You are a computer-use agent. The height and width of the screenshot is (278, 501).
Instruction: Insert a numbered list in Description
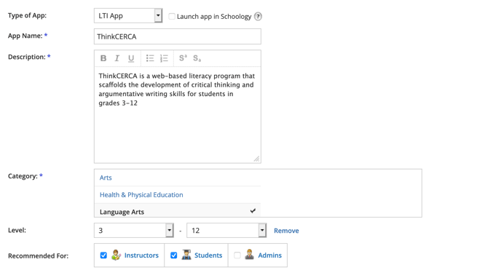tap(164, 58)
